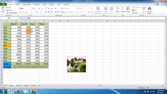The width and height of the screenshot is (167, 94).
Task: Open the Format cells menu
Action: 128,10
